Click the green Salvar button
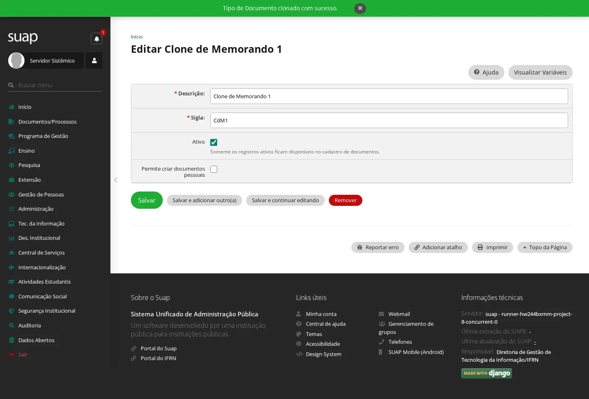Viewport: 589px width, 399px height. click(147, 200)
